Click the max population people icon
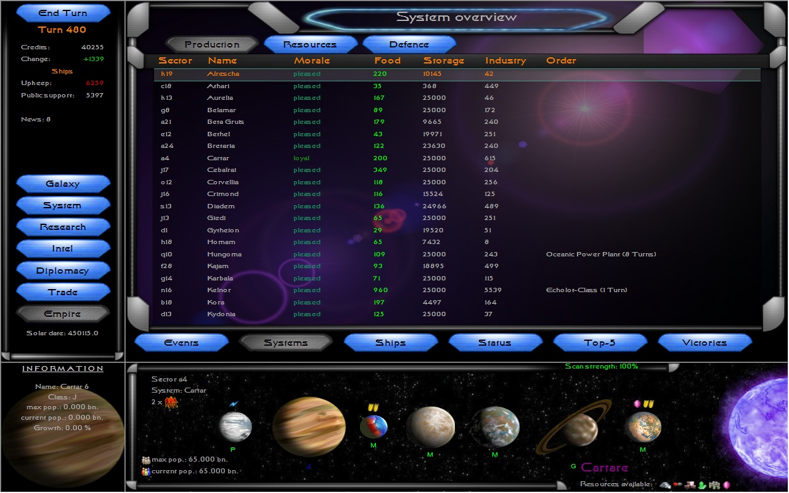The width and height of the screenshot is (789, 493). coord(146,460)
